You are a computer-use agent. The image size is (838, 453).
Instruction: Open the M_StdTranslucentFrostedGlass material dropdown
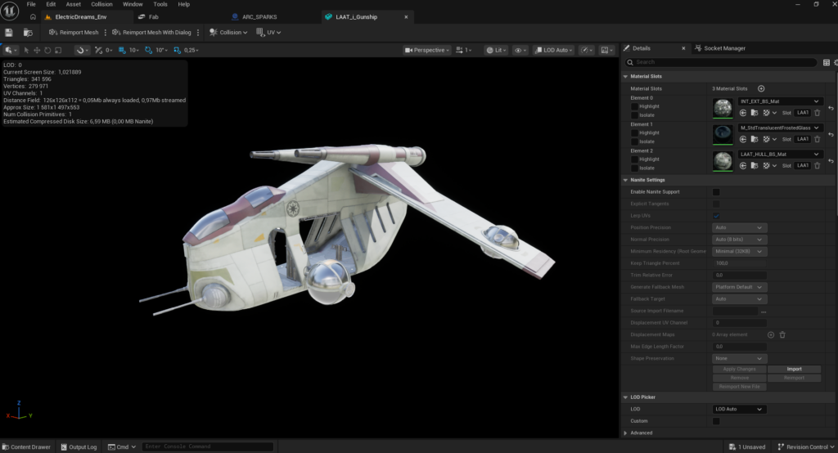coord(780,128)
